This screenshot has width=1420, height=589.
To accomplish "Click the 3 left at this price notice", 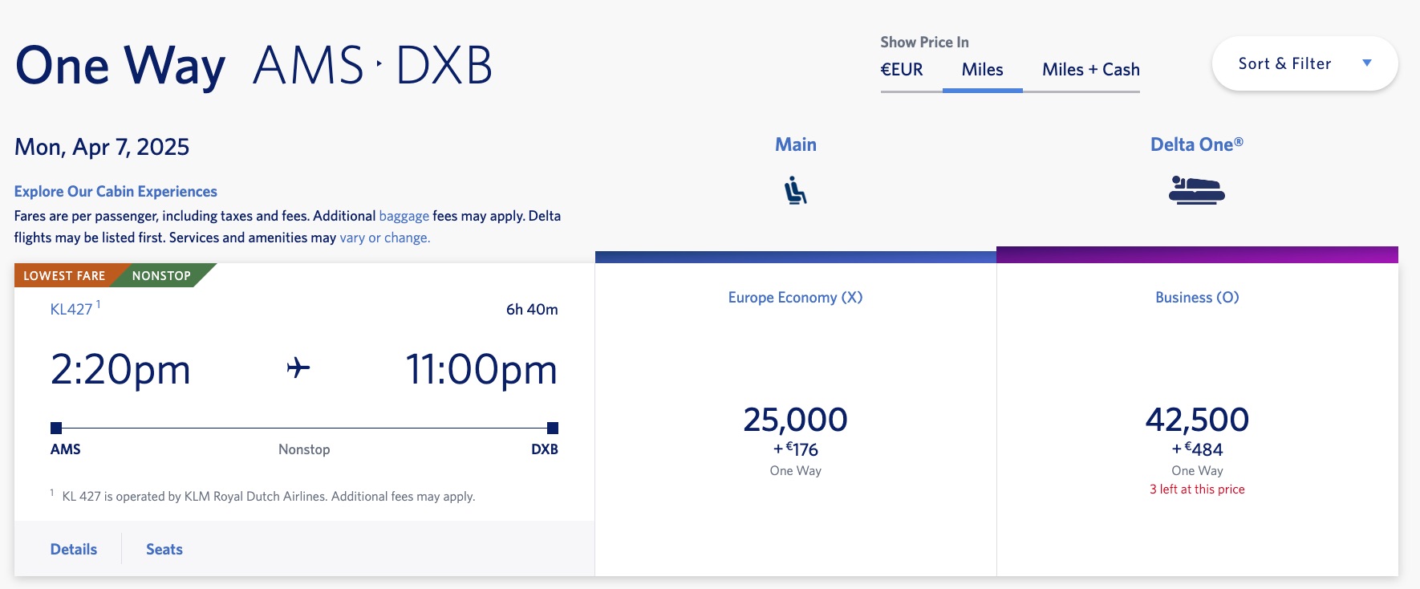I will (1197, 489).
